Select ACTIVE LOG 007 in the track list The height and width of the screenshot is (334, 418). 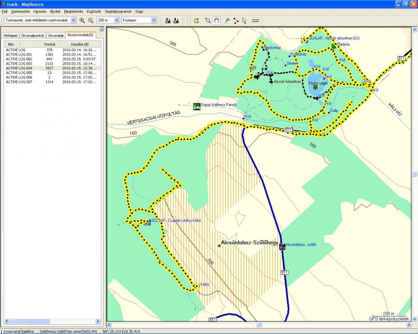point(19,82)
